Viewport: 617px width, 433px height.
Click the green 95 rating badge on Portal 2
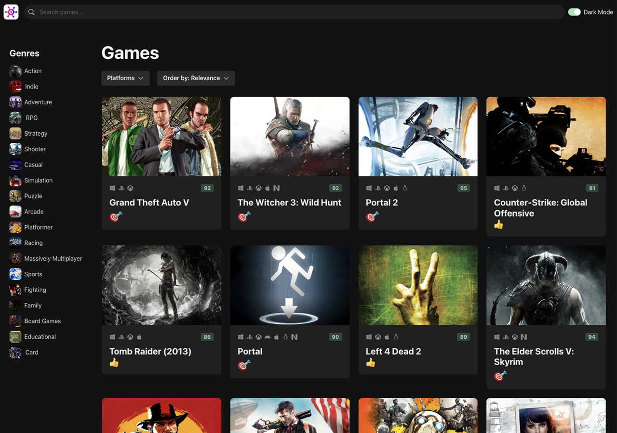463,188
